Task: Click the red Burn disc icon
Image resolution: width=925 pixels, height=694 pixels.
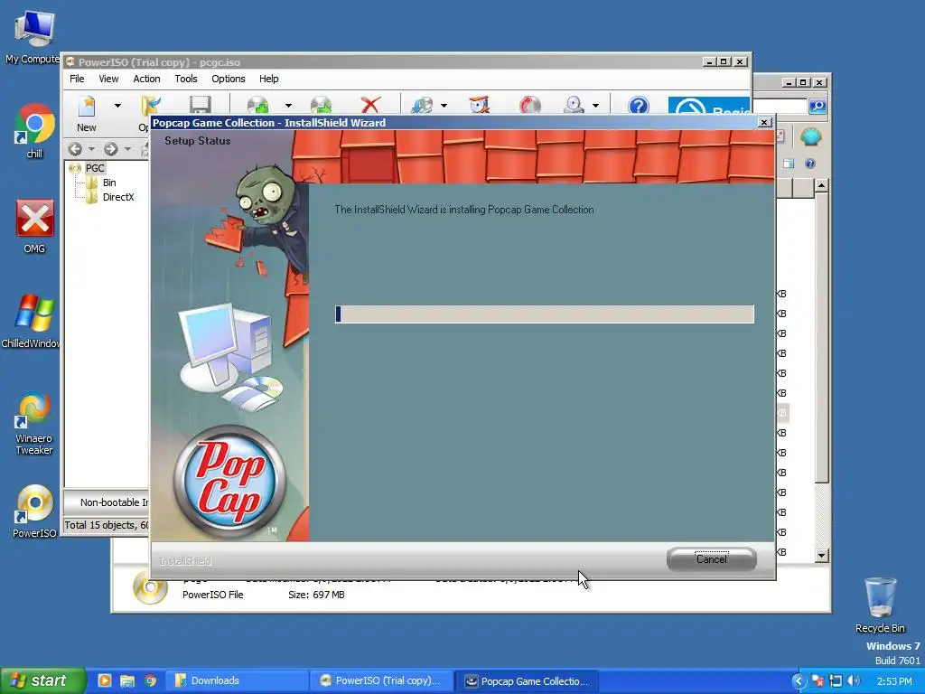Action: [529, 105]
